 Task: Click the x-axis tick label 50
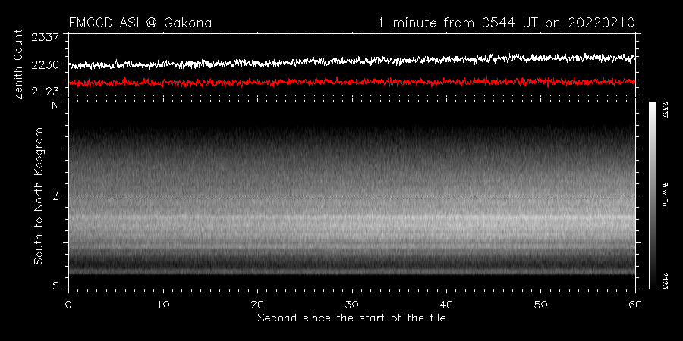540,304
